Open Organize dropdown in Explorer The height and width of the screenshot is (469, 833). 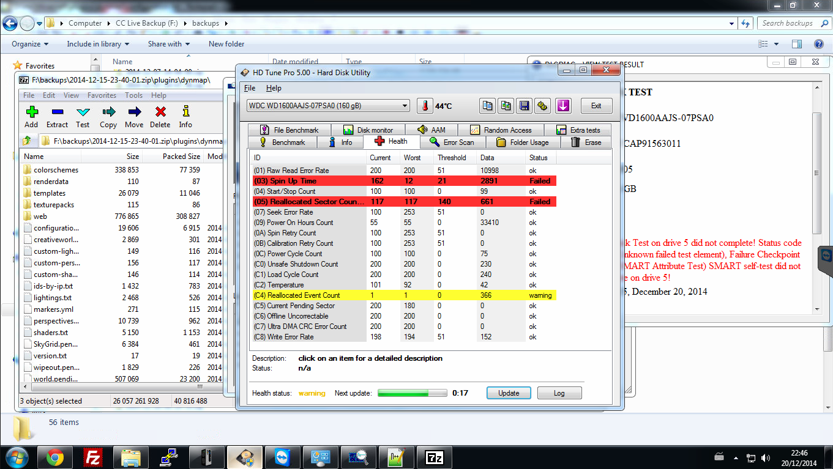coord(30,44)
